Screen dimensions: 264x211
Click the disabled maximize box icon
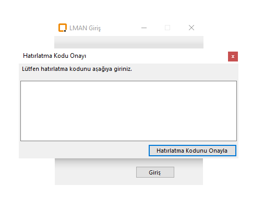[x=167, y=28]
